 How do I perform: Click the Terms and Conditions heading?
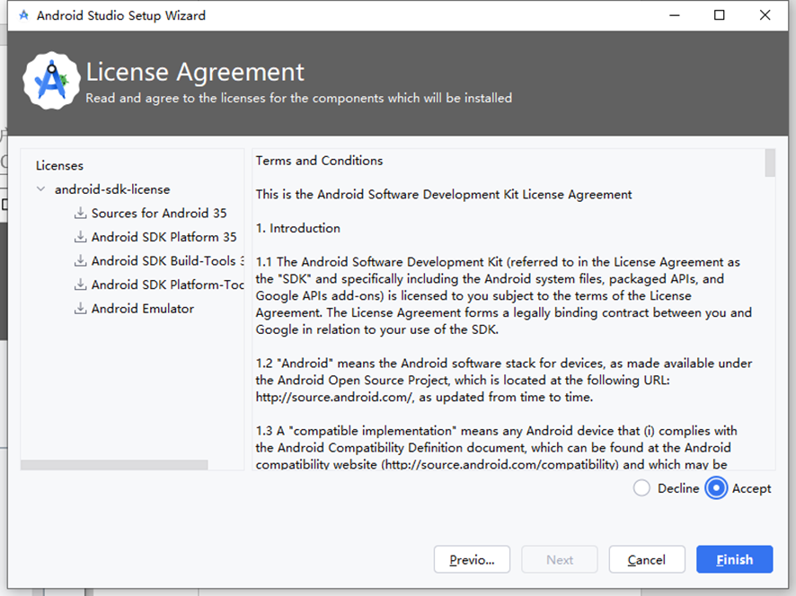[319, 161]
